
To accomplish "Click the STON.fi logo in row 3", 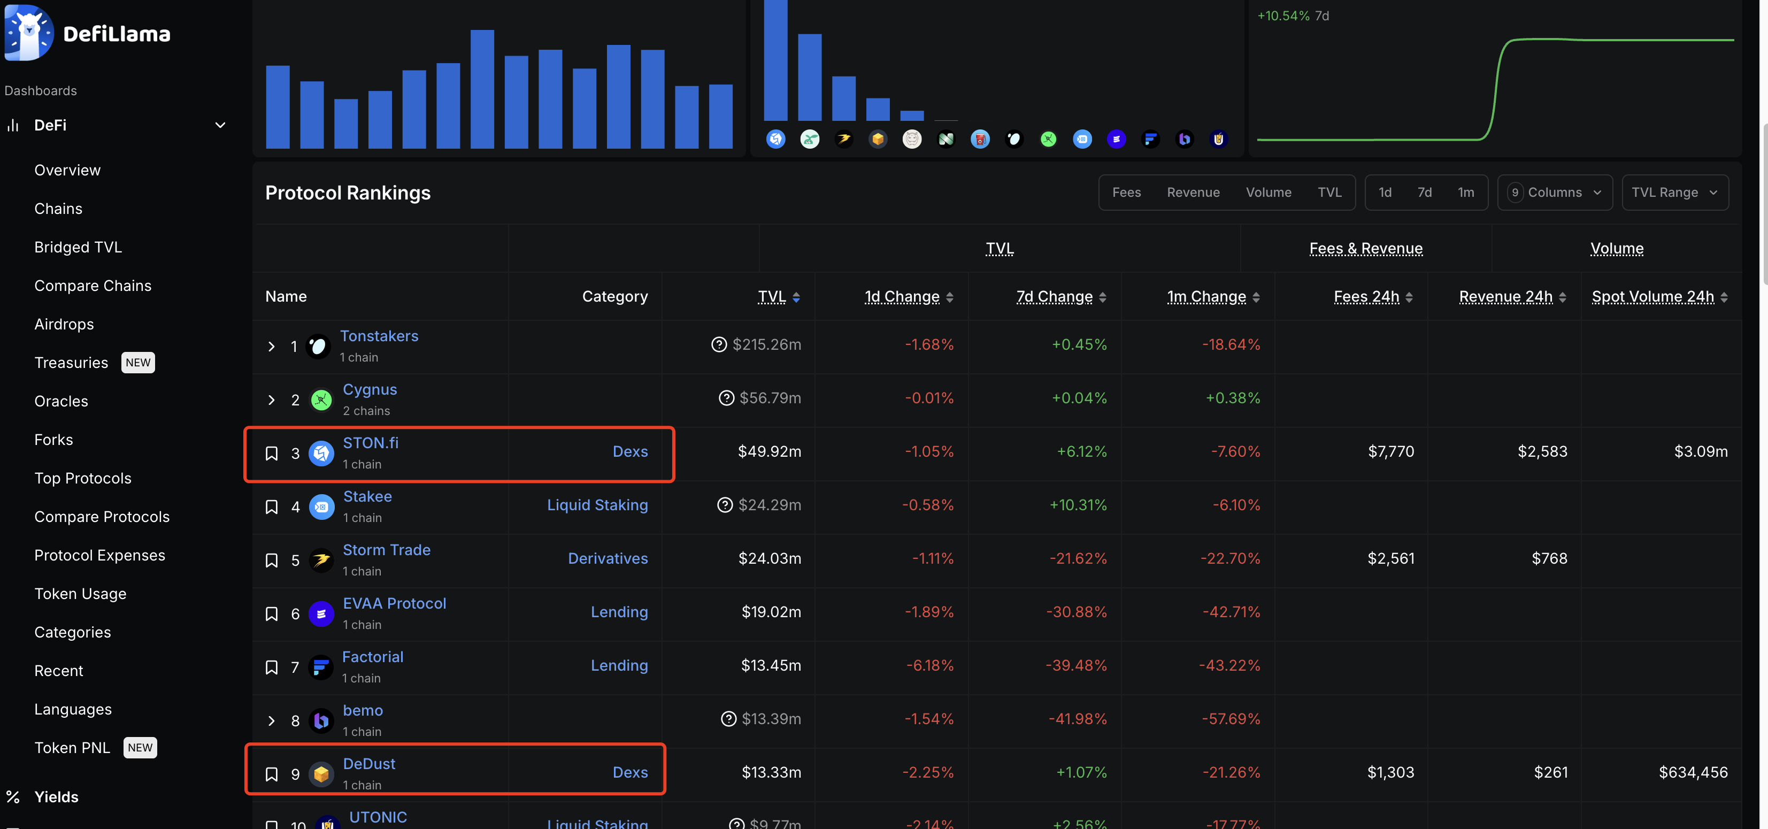I will point(321,454).
